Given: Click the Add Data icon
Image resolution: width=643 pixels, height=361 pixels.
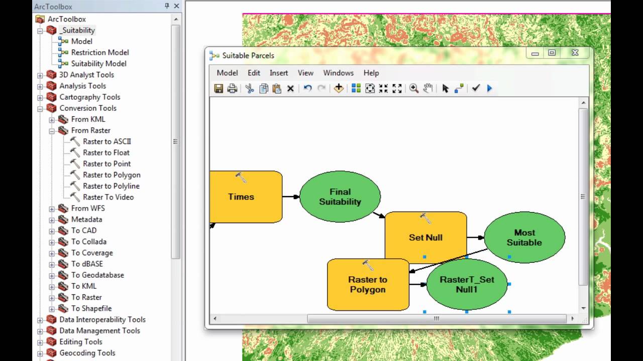Looking at the screenshot, I should click(339, 88).
